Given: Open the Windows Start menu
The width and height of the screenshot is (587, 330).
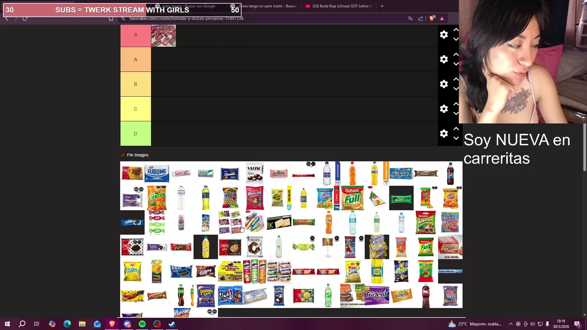Looking at the screenshot, I should tap(7, 324).
